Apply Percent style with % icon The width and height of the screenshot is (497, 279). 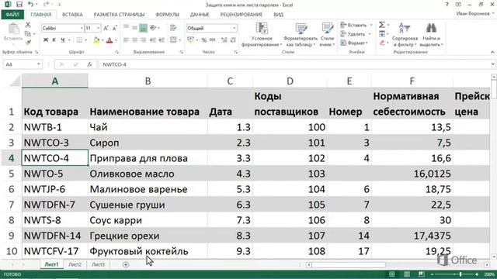click(x=203, y=40)
